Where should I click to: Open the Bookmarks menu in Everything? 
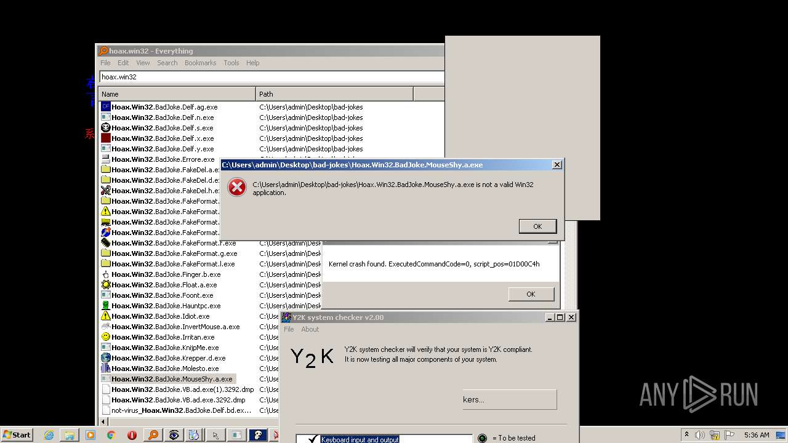pyautogui.click(x=200, y=63)
